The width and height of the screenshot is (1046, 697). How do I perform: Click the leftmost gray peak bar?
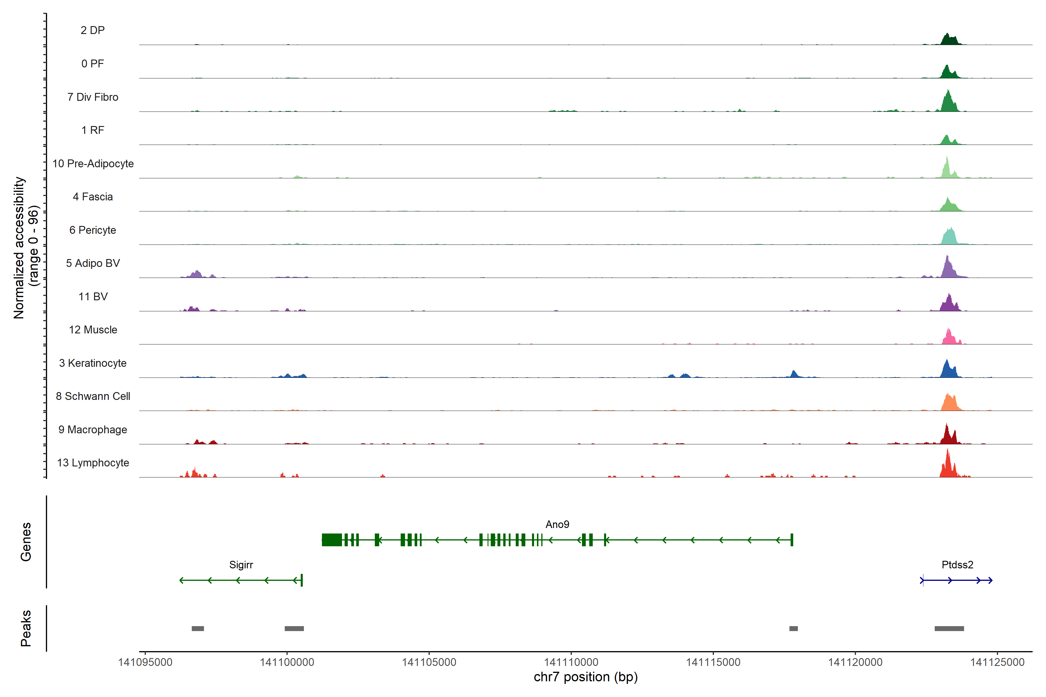[198, 628]
